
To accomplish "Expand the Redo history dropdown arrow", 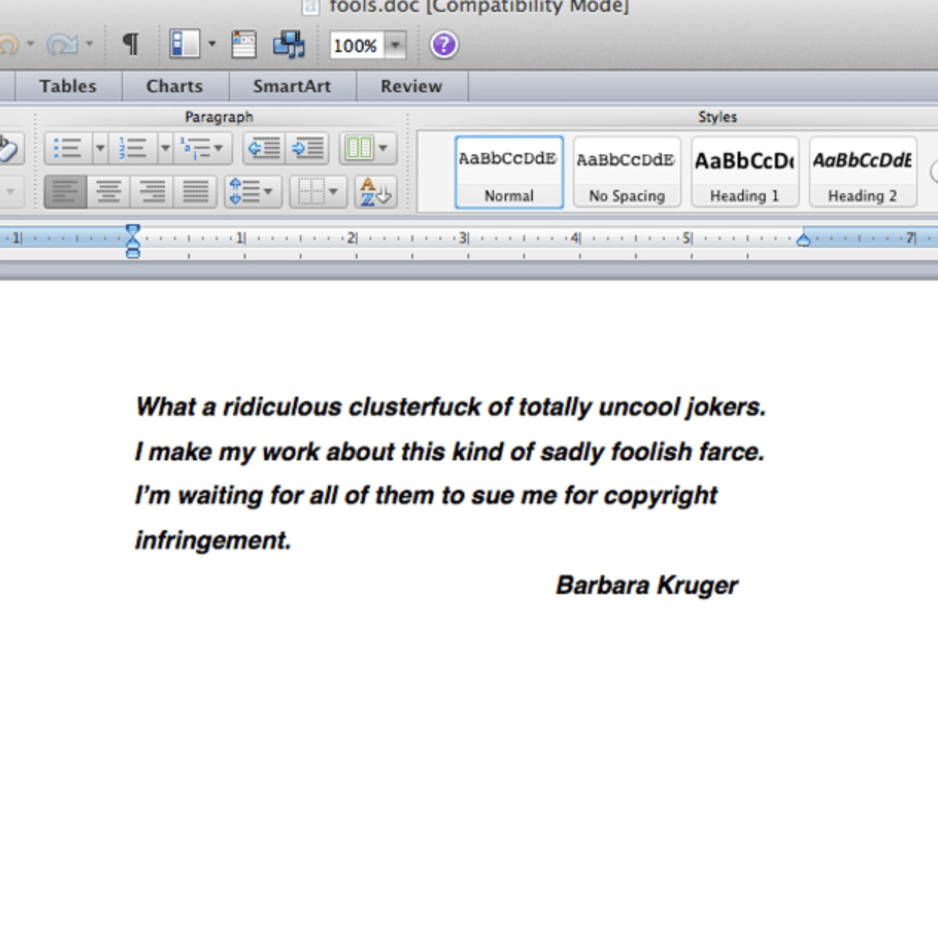I will (x=89, y=44).
